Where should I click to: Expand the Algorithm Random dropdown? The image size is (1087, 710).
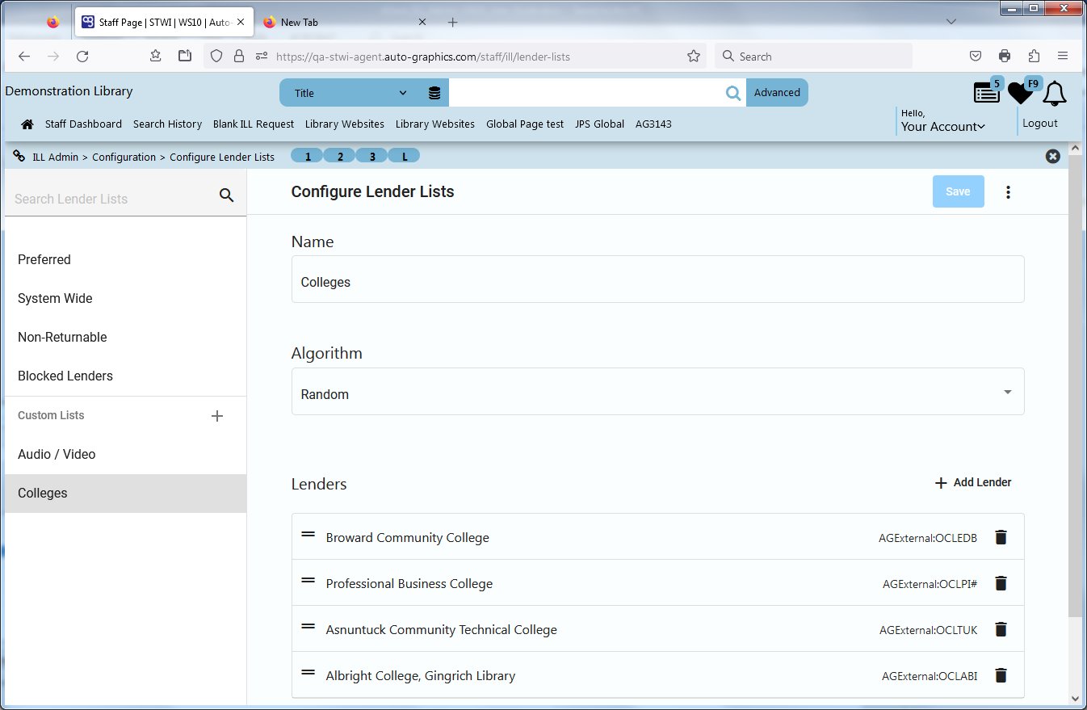[x=657, y=392]
